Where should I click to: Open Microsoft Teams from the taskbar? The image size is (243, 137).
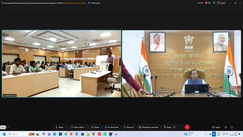click(49, 134)
